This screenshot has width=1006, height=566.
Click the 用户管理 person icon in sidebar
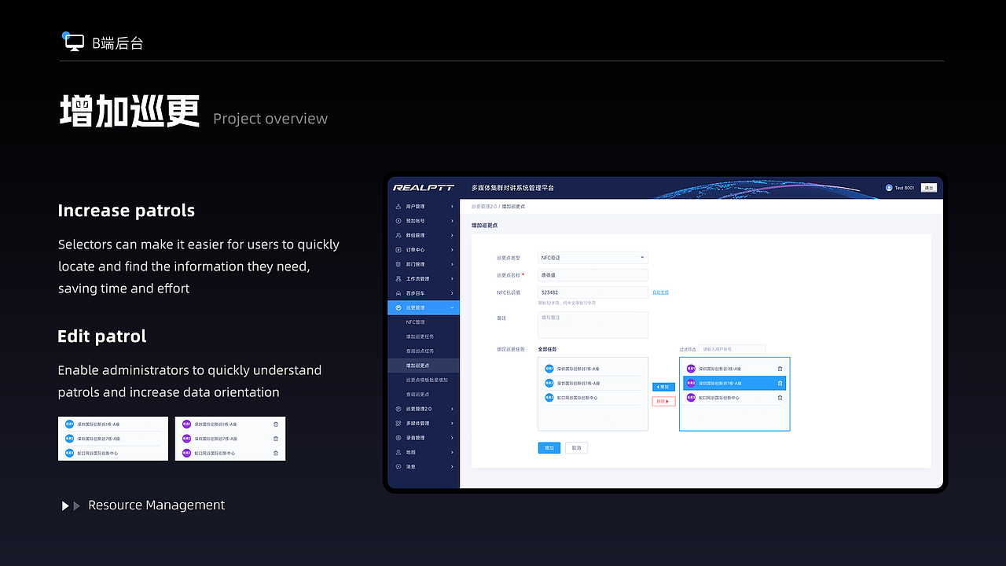398,207
